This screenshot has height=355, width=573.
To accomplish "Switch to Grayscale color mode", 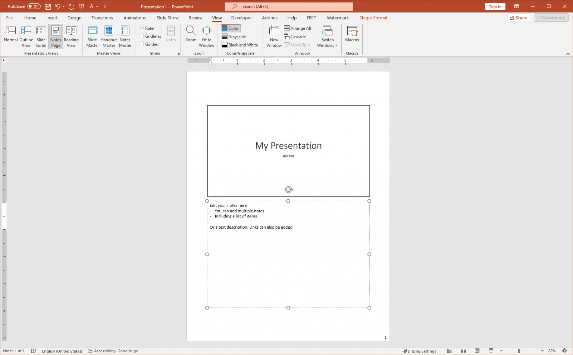I will (234, 37).
